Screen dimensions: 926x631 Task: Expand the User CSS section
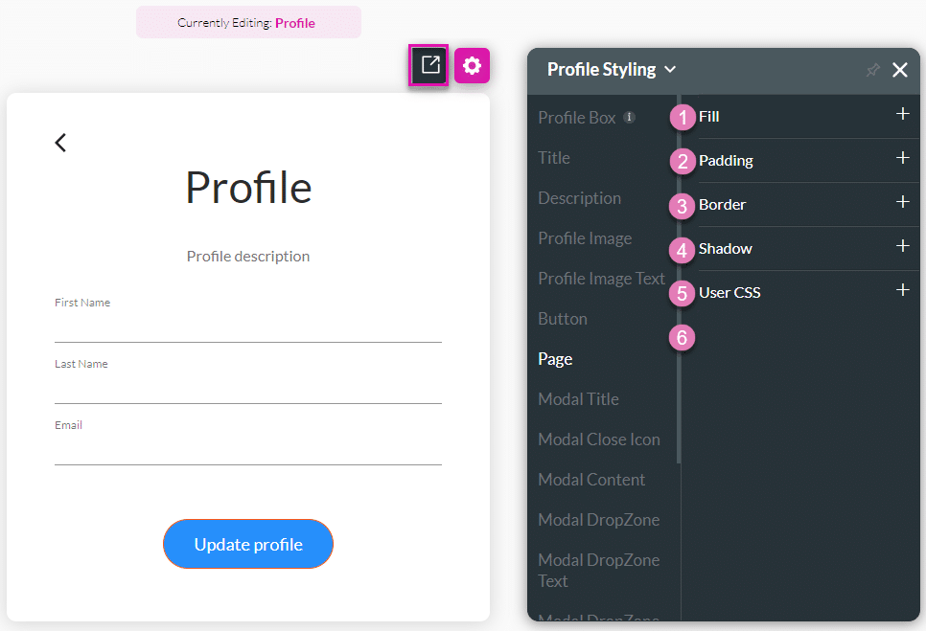[901, 289]
